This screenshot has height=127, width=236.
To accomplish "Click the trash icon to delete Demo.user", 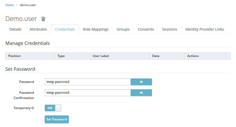I will (x=43, y=19).
